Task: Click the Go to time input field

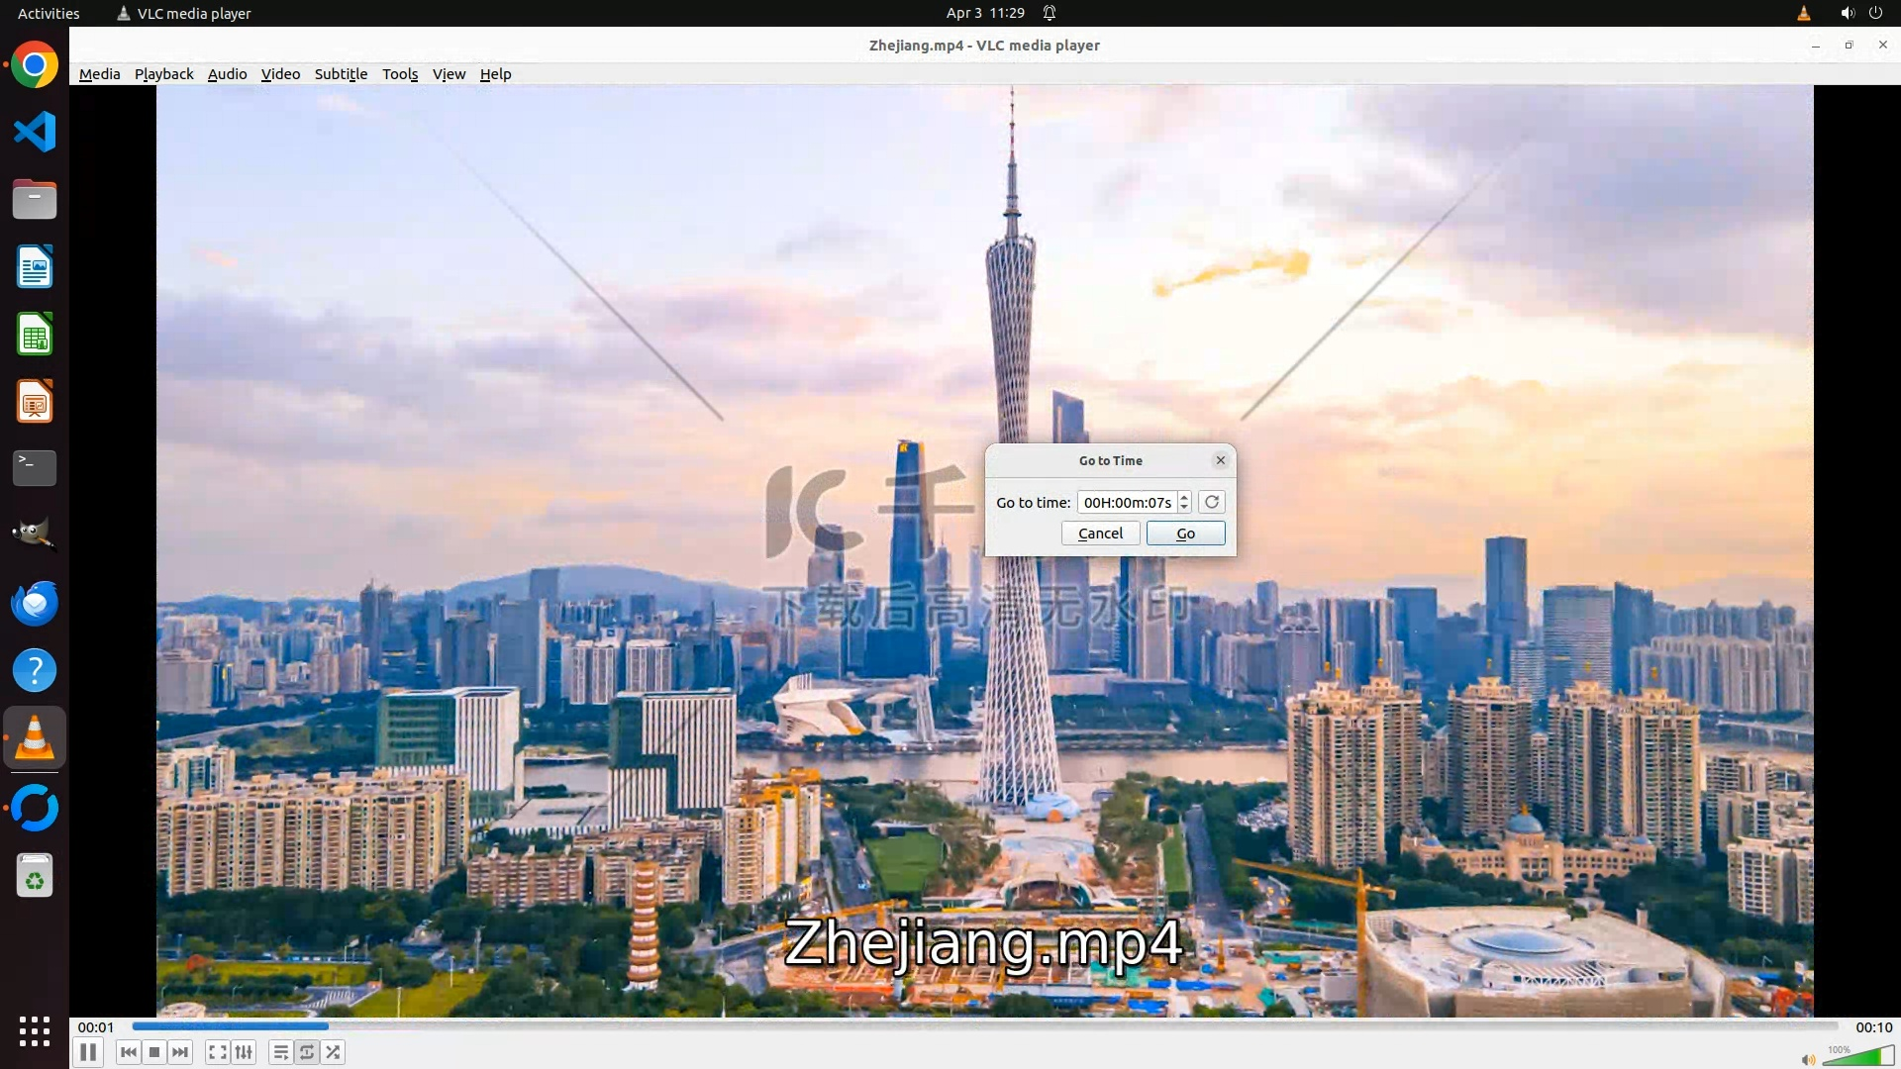Action: [x=1127, y=502]
